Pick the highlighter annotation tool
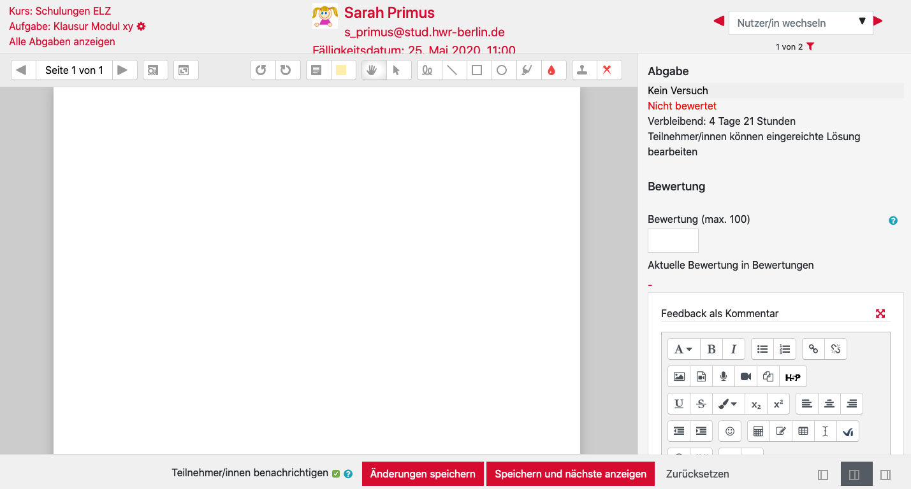Screen dimensions: 911x489 527,70
